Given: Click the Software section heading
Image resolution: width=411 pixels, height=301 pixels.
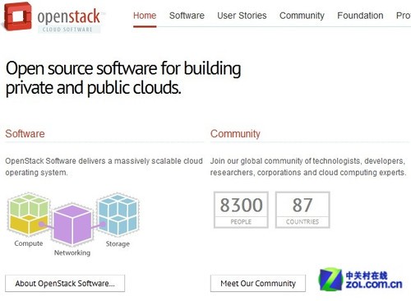Looking at the screenshot, I should point(25,134).
